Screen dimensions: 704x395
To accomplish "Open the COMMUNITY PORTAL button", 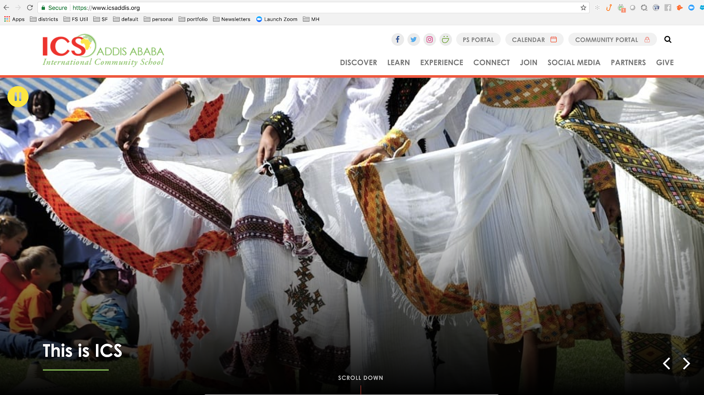I will coord(612,40).
